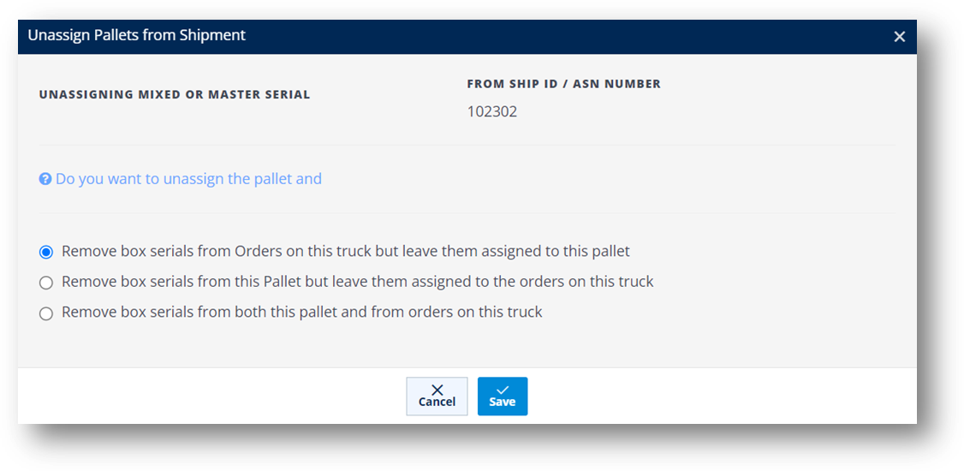Click 'UNASSIGNING MIXED OR MASTER SERIAL' heading
This screenshot has height=471, width=964.
tap(175, 95)
